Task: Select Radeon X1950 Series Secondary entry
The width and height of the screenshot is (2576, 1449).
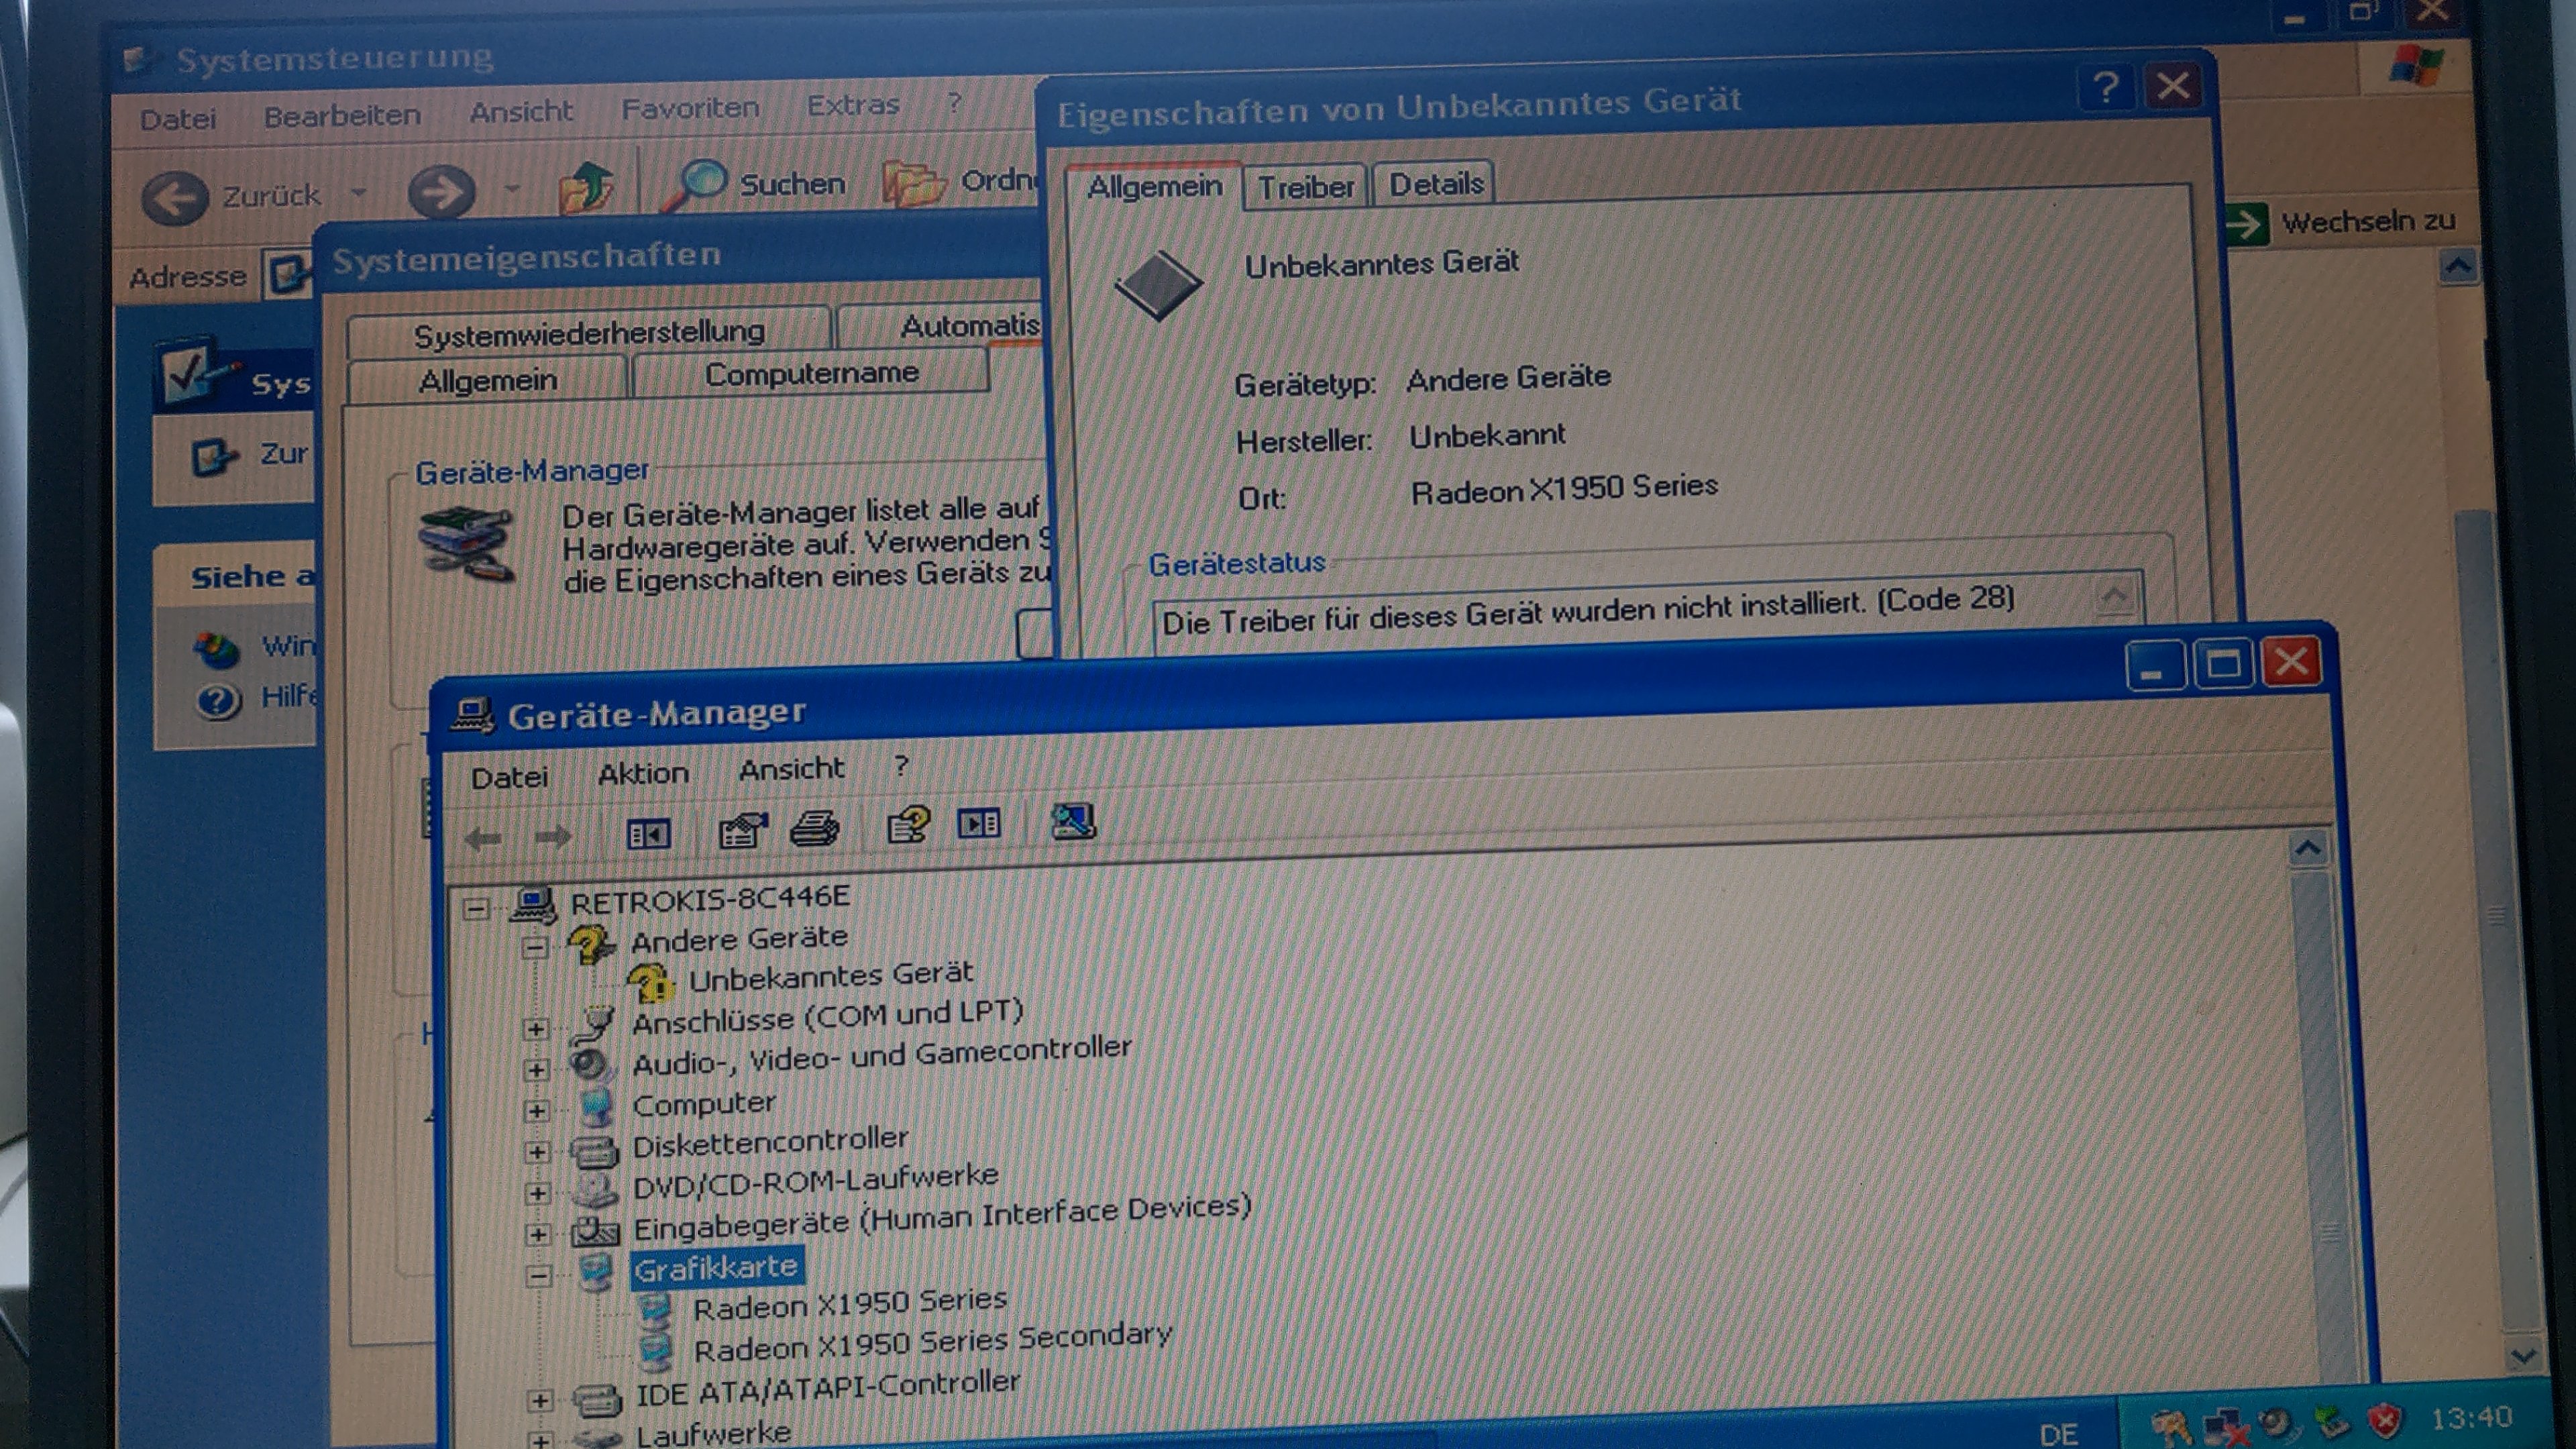Action: click(931, 1342)
